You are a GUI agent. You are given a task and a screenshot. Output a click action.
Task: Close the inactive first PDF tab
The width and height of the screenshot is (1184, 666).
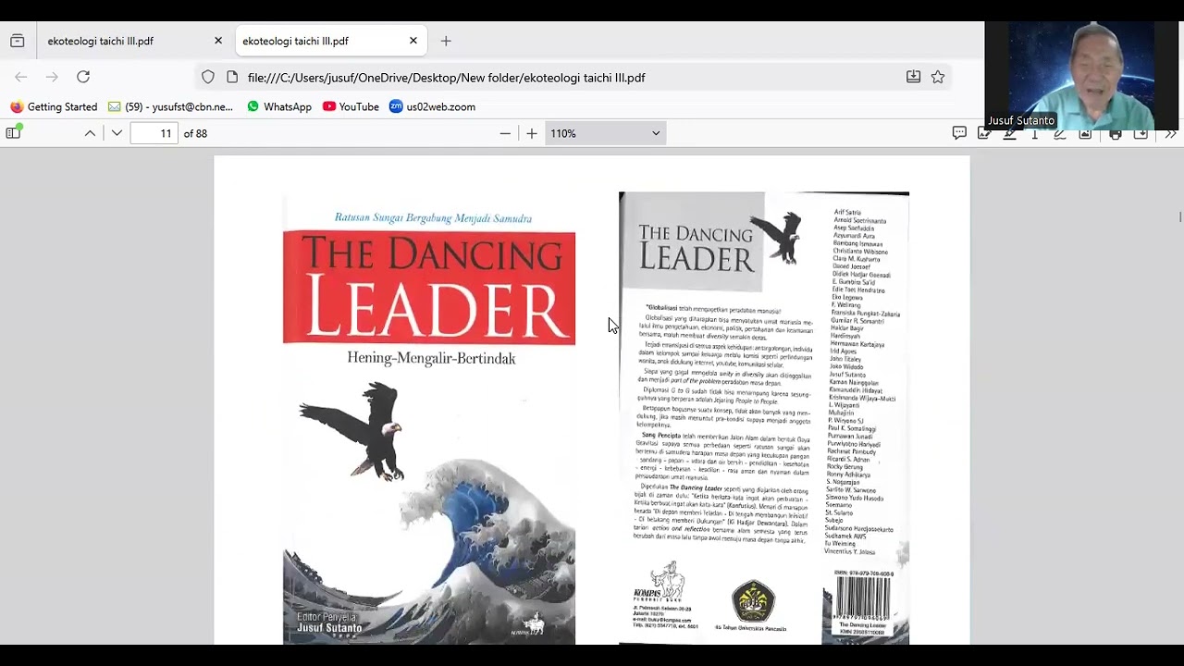point(218,41)
